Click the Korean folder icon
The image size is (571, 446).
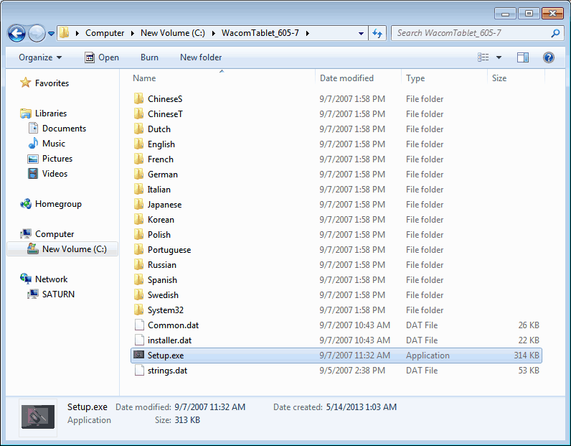[138, 219]
